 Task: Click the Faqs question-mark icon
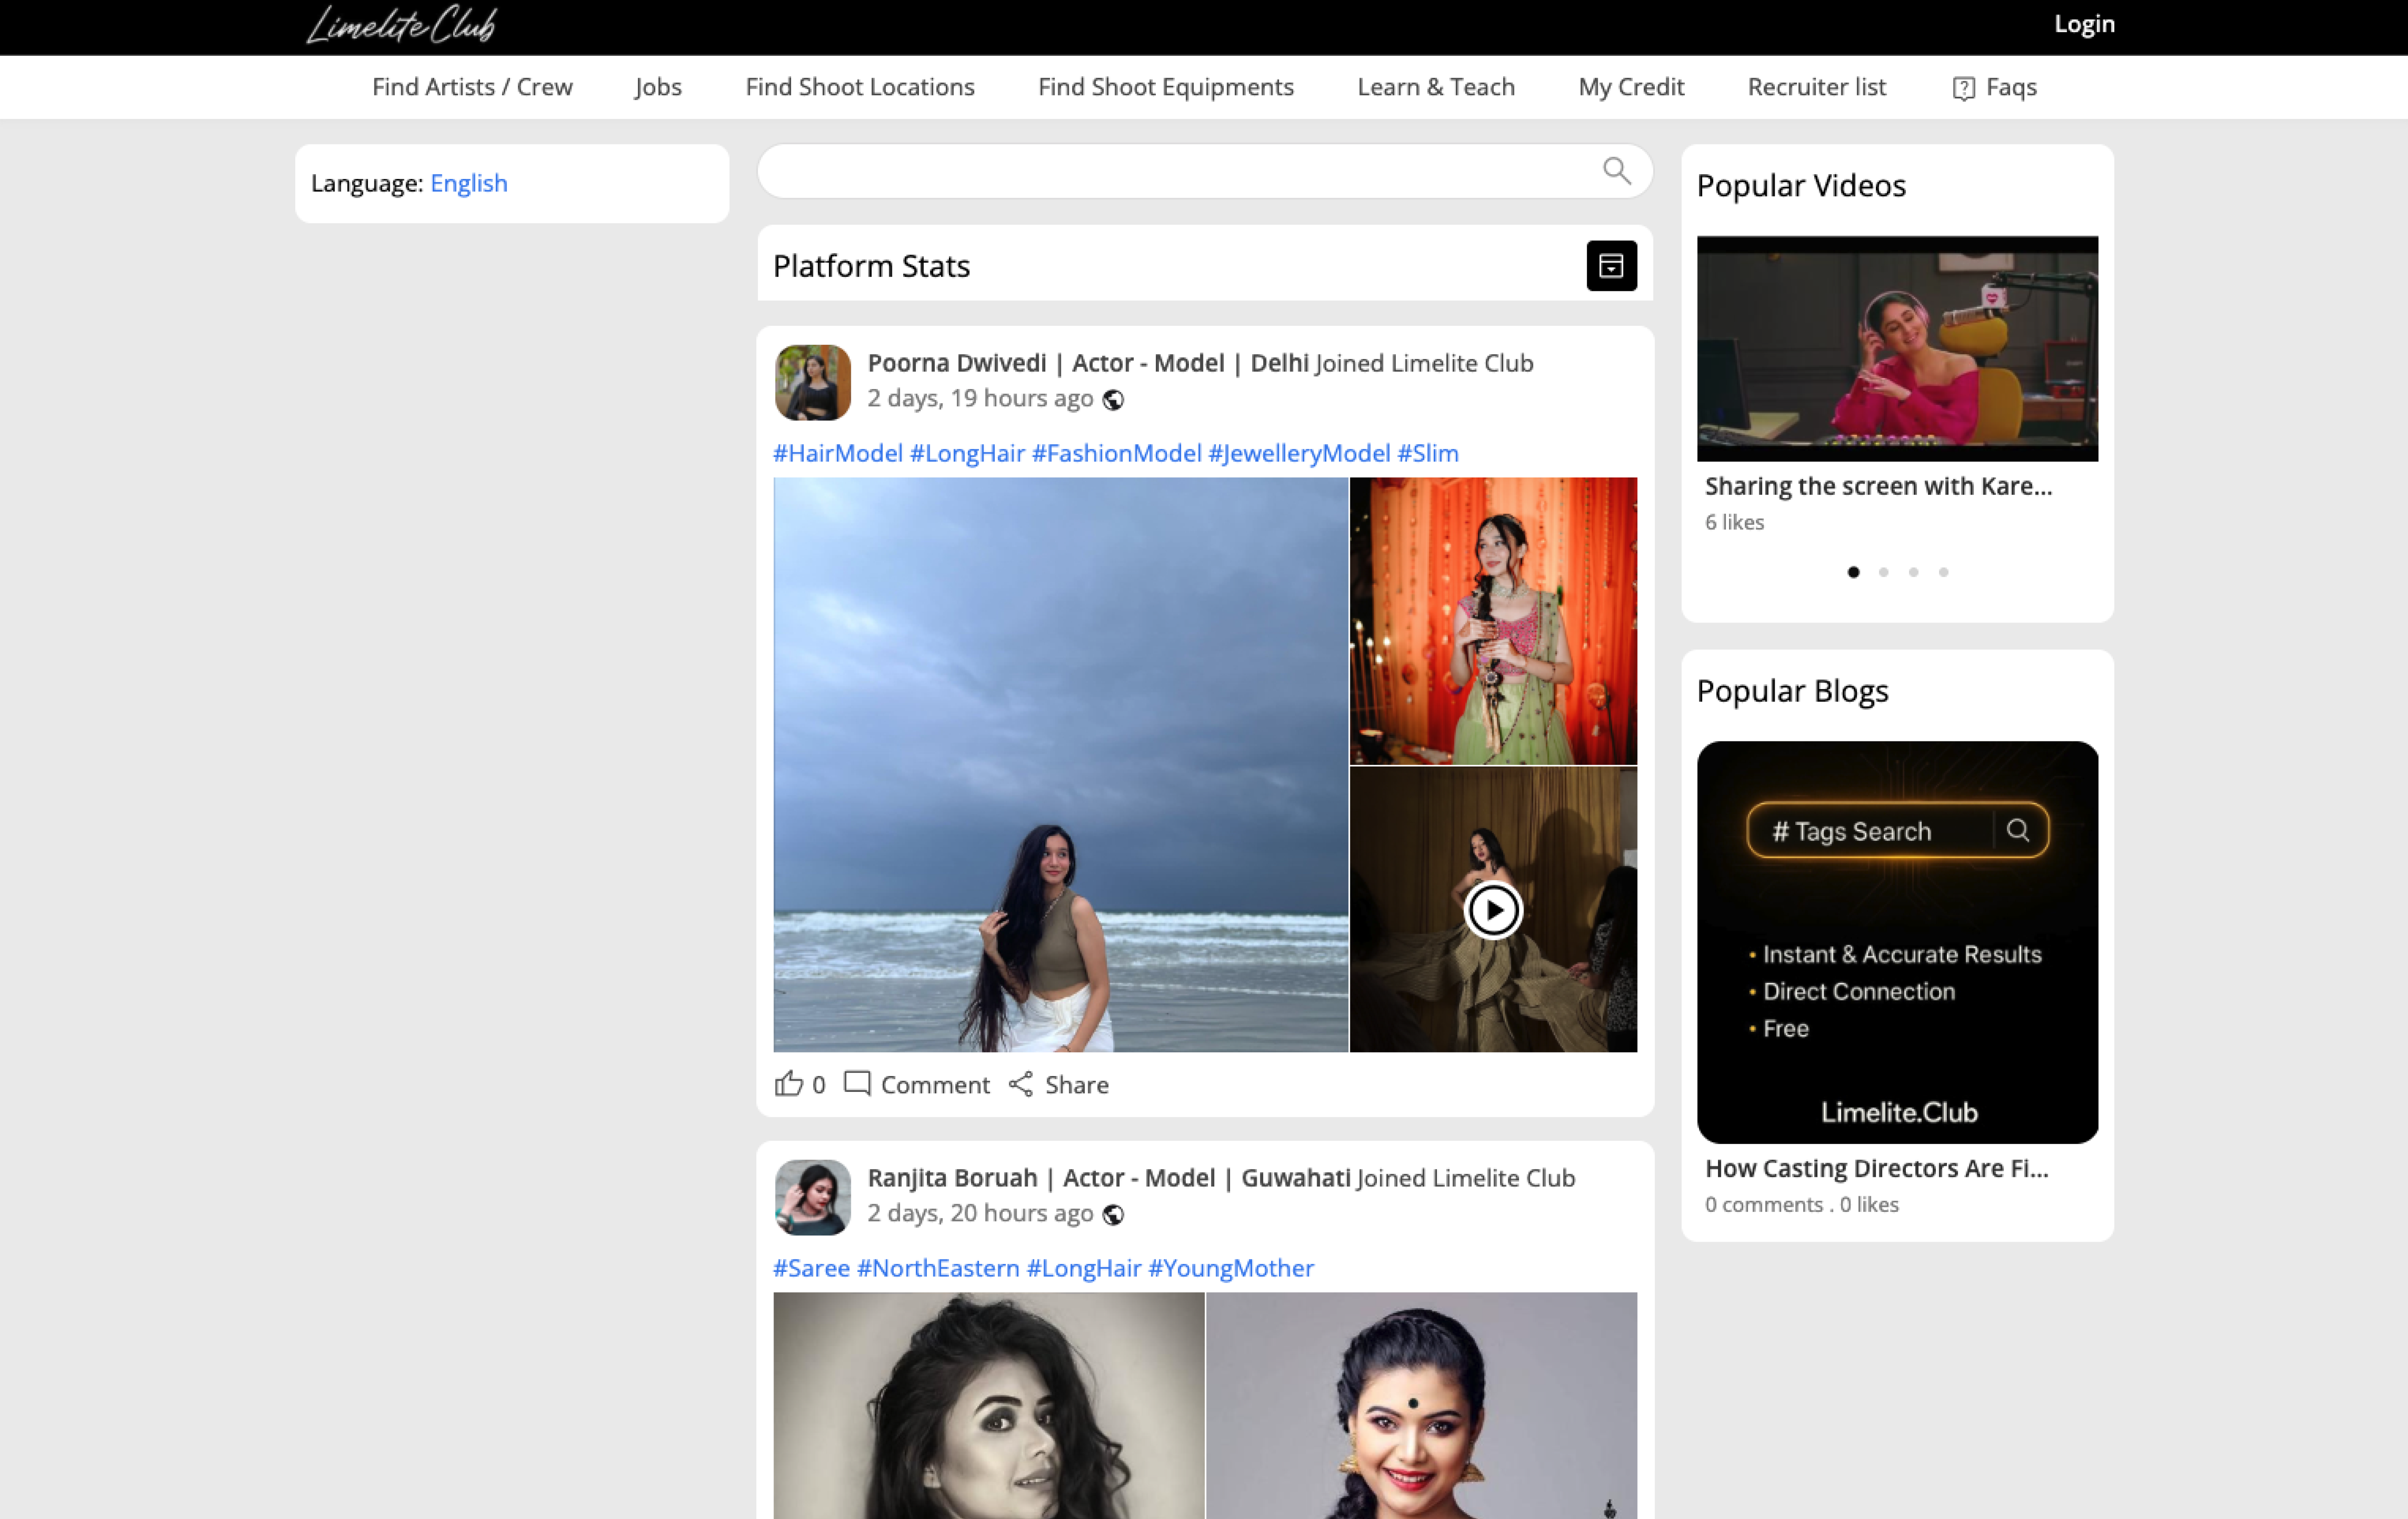1963,88
